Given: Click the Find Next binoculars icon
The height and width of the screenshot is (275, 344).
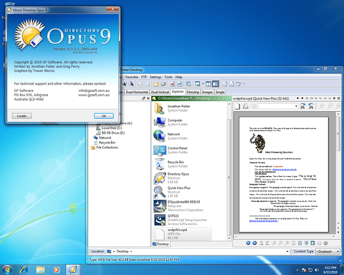Looking at the screenshot, I should tap(303, 106).
